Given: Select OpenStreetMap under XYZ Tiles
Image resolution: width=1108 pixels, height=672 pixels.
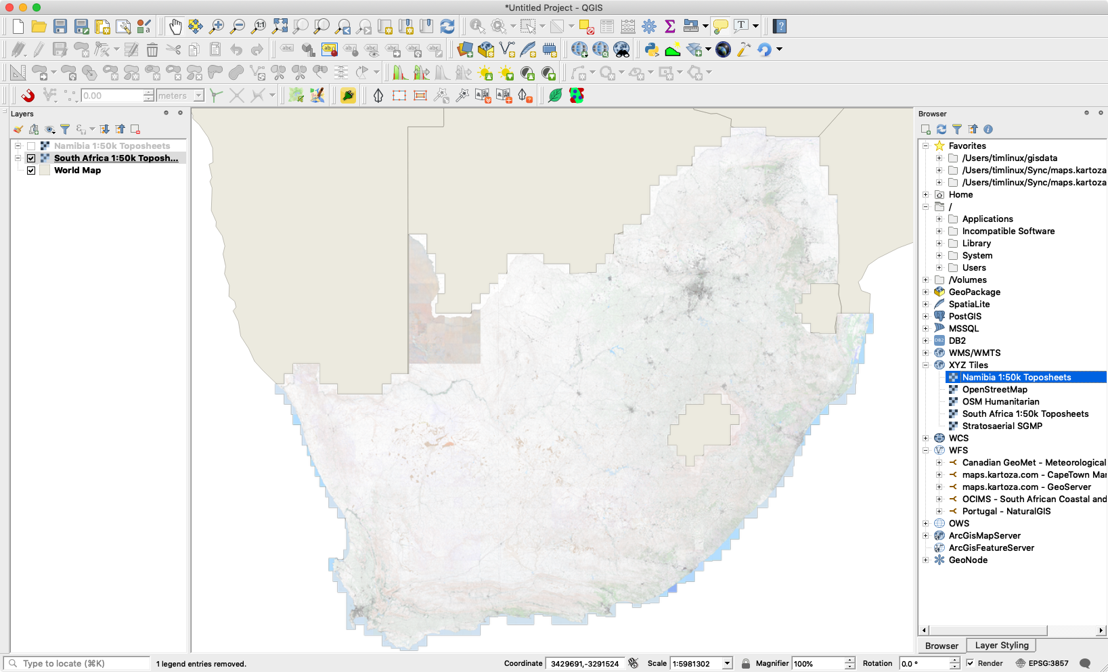Looking at the screenshot, I should 995,389.
